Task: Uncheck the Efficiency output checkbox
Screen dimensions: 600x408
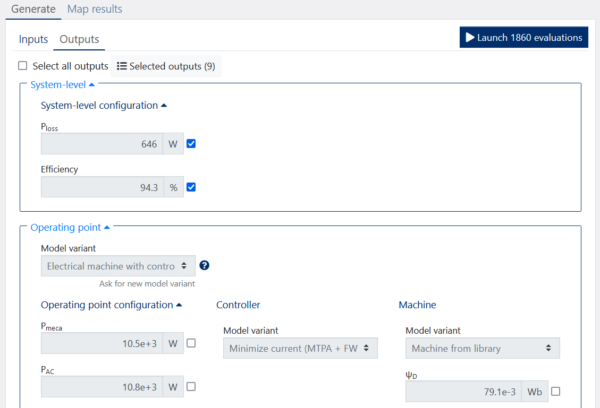Action: tap(191, 187)
